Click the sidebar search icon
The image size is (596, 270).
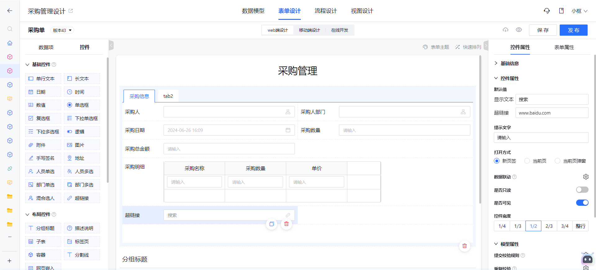point(10,29)
